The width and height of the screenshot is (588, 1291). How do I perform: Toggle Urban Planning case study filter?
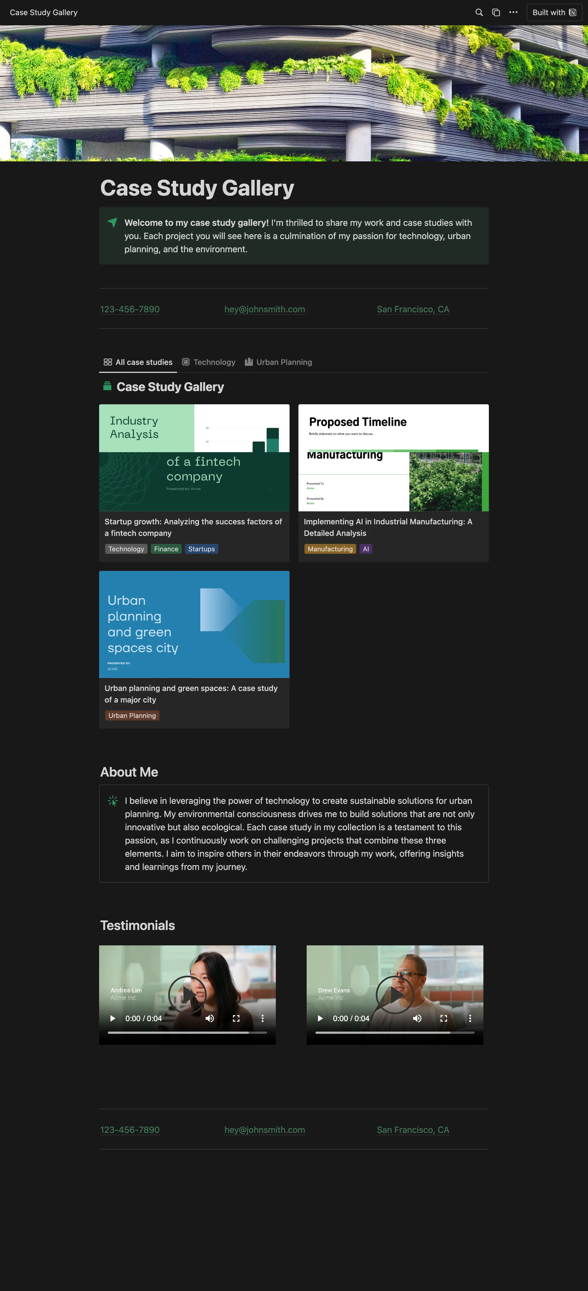[283, 362]
